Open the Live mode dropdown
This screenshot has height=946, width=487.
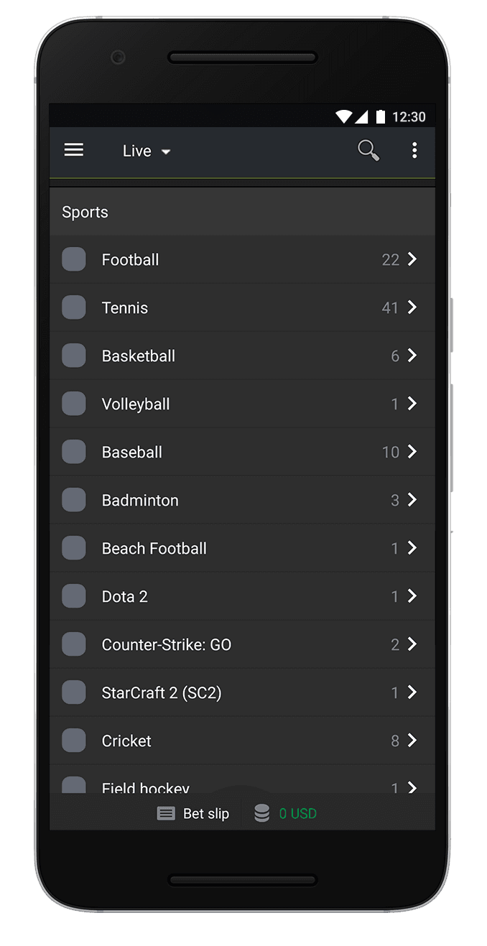click(147, 151)
